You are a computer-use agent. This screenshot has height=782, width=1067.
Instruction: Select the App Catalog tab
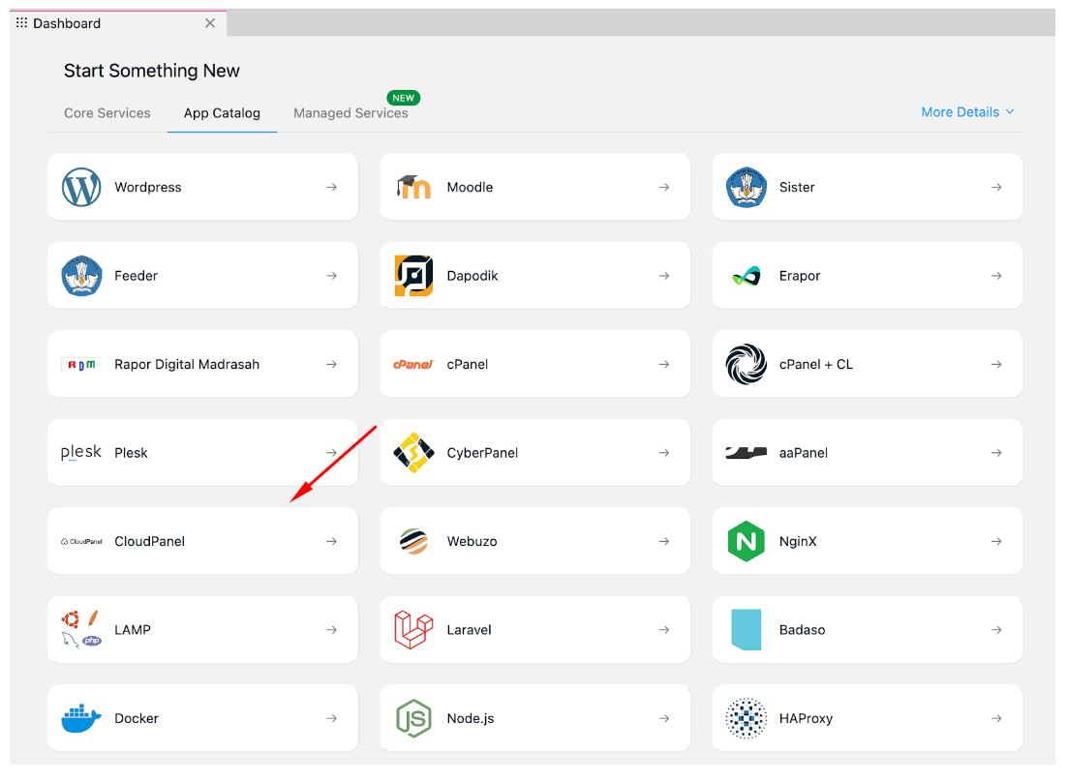pos(222,113)
